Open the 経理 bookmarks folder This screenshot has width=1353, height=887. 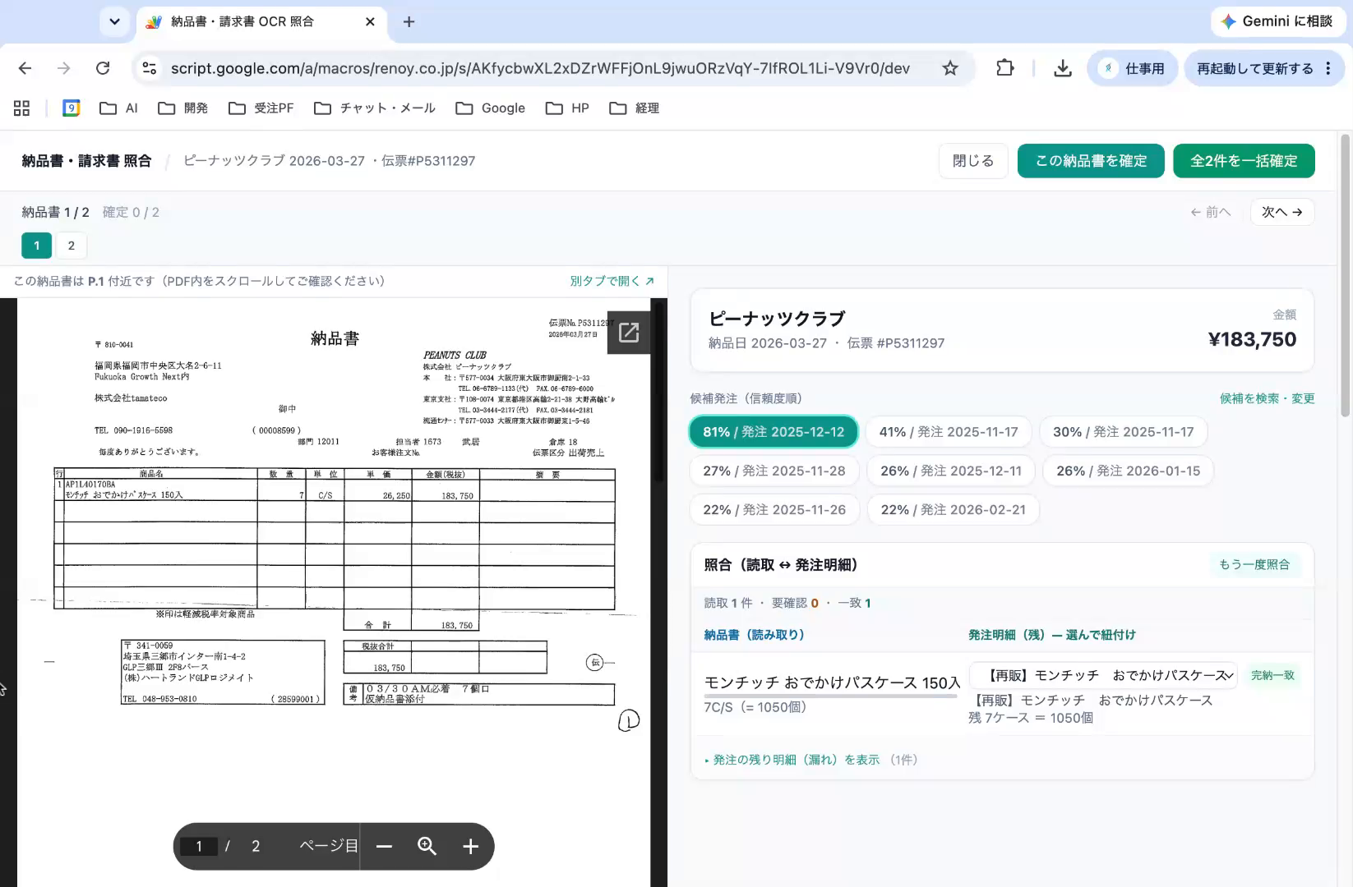634,108
